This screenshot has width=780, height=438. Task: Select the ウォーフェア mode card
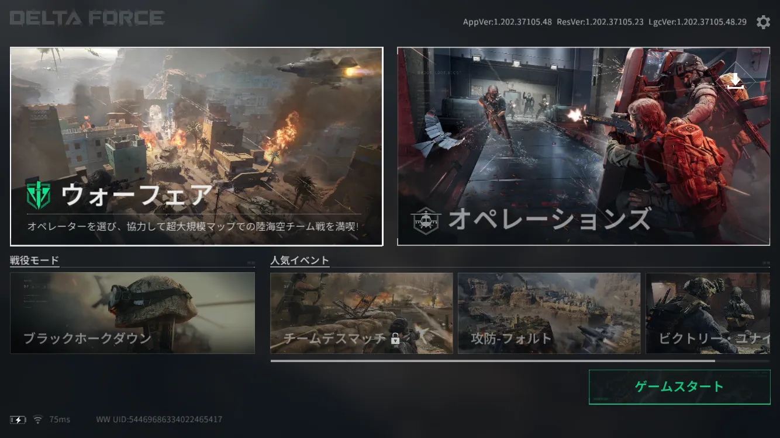(x=196, y=147)
